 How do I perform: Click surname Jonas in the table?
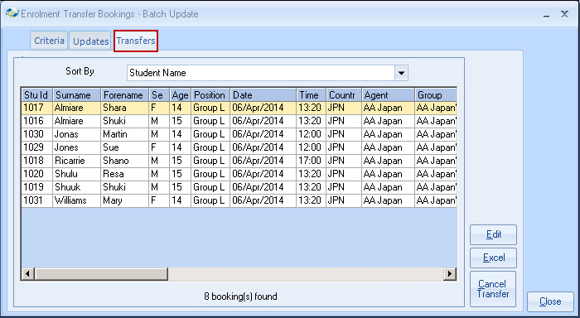76,134
